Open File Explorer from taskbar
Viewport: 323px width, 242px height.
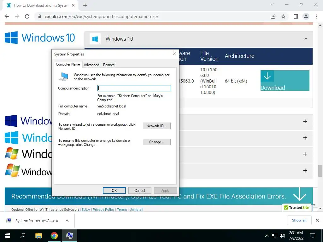(38, 236)
